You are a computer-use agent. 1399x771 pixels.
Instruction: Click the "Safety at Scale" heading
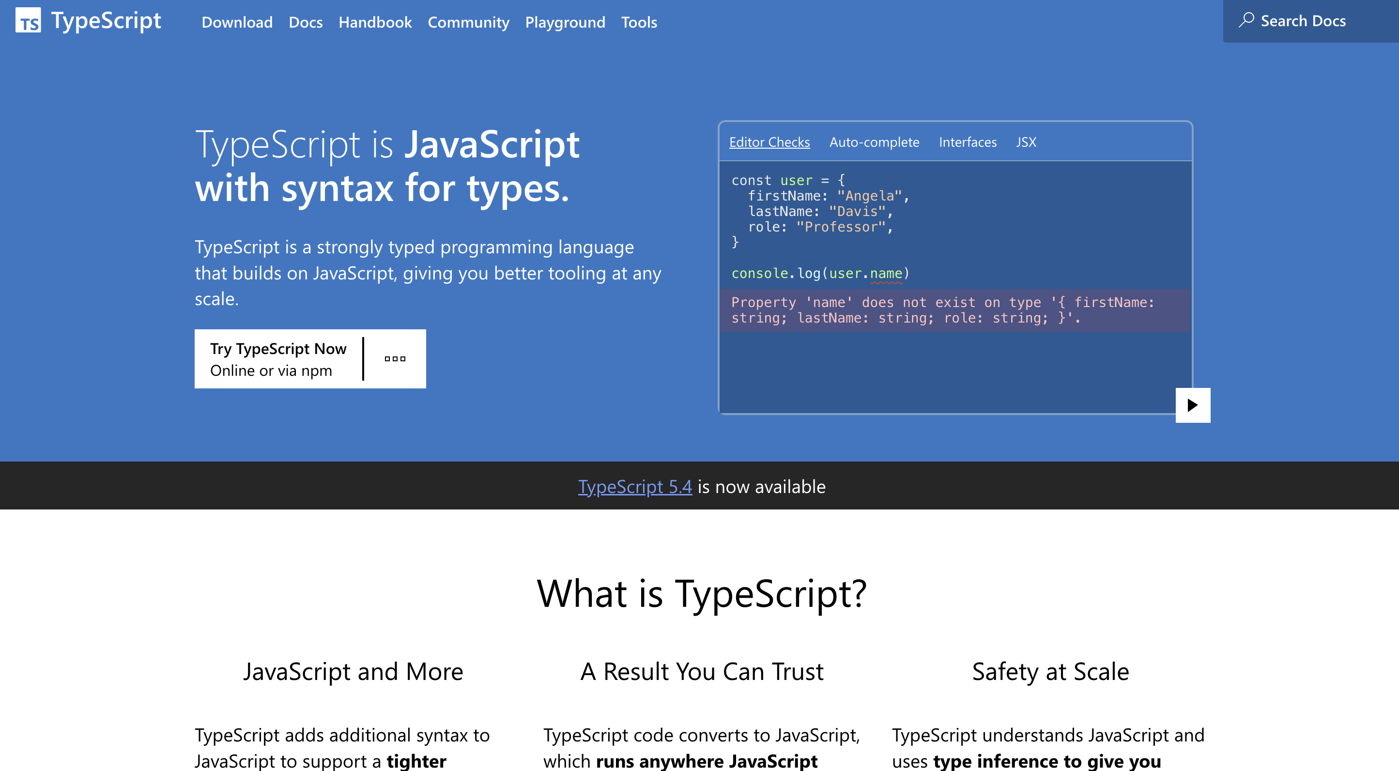pos(1050,672)
